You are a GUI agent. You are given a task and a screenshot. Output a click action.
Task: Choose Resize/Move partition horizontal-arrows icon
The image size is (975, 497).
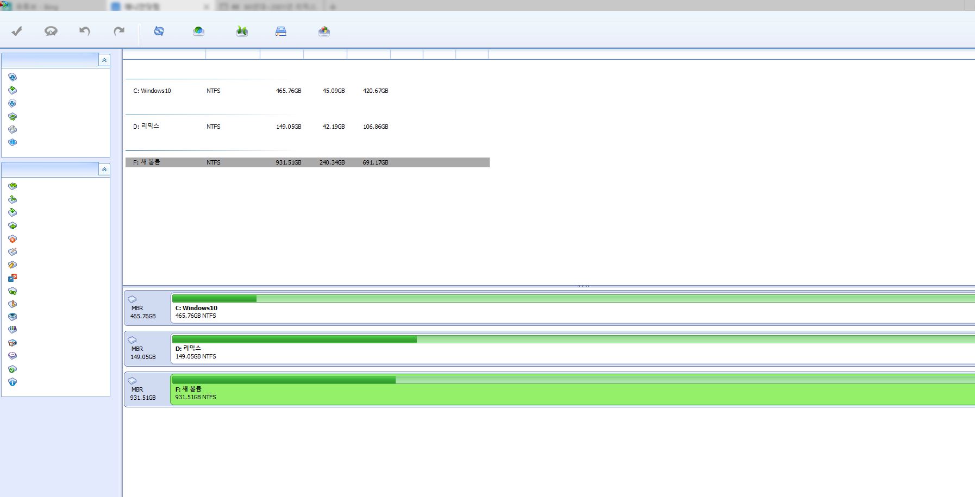(x=12, y=186)
